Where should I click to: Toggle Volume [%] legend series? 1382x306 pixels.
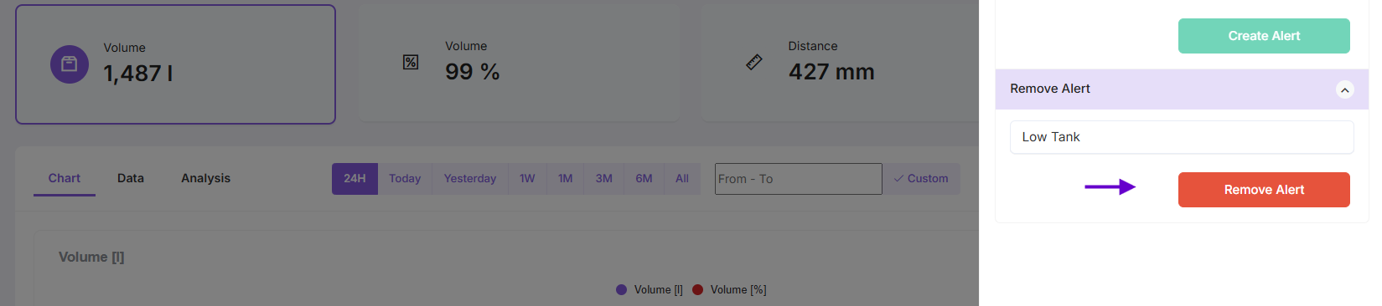730,290
